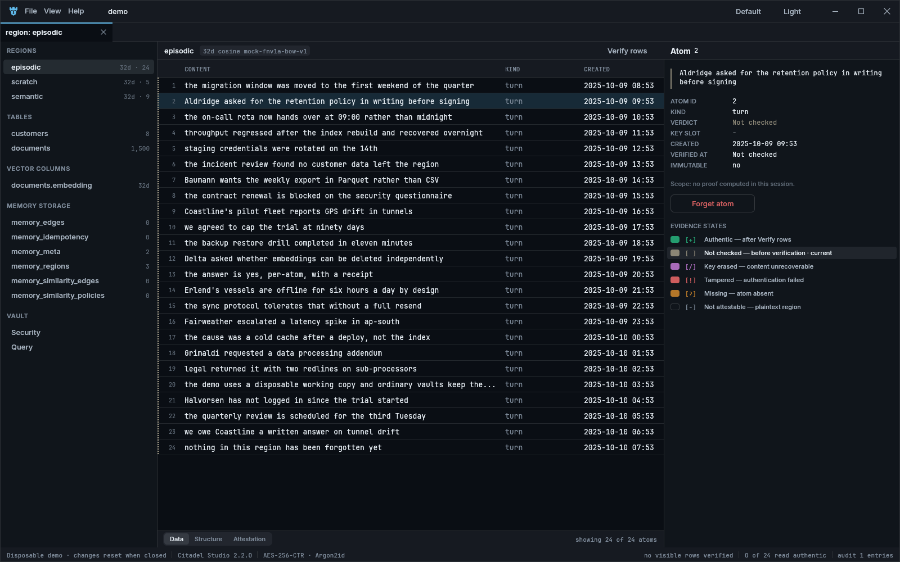Screen dimensions: 900x562
Task: Select row 'Fairweather escalated a latency spike'
Action: coord(411,321)
